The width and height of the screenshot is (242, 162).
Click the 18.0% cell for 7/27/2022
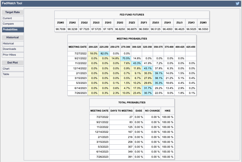click(x=93, y=53)
